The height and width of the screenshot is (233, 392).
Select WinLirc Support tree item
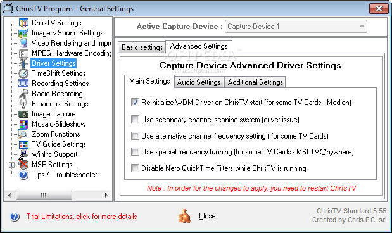coord(54,154)
